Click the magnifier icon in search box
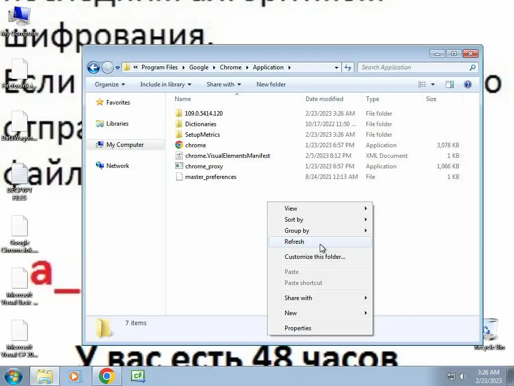Screen dimensions: 514x386 coord(472,68)
